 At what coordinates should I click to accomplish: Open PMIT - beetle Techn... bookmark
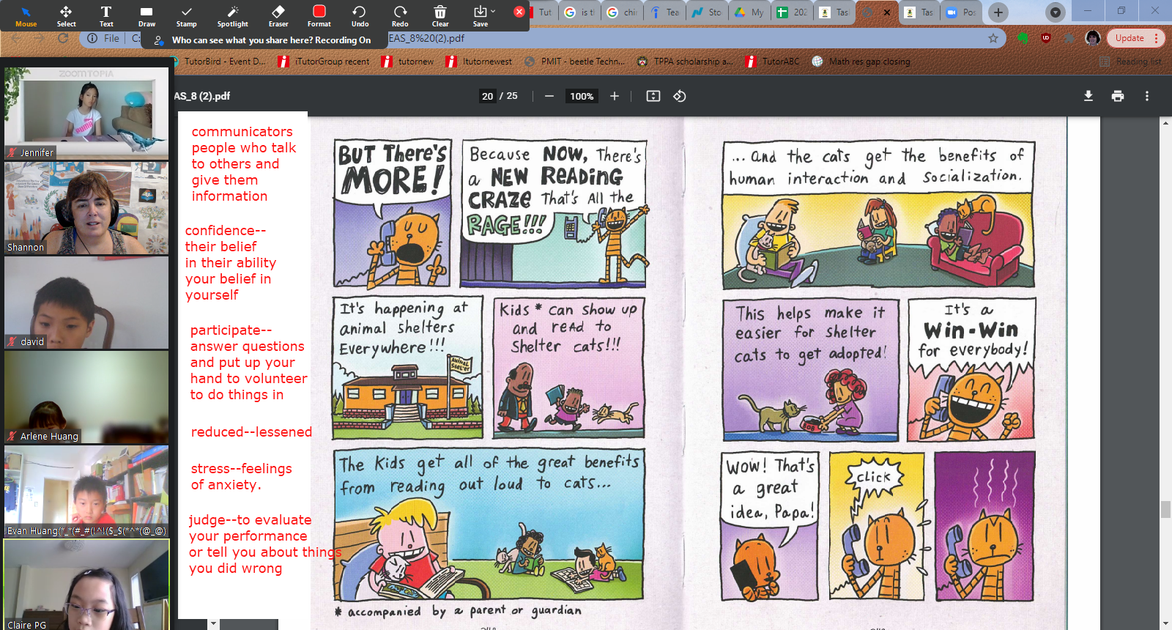coord(575,62)
